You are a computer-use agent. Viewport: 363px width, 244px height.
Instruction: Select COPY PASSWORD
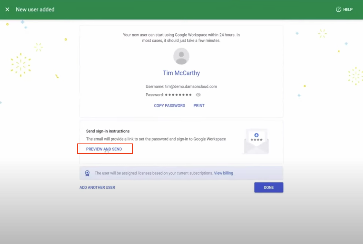[169, 105]
